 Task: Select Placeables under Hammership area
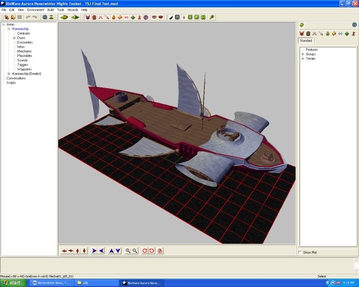(x=25, y=55)
